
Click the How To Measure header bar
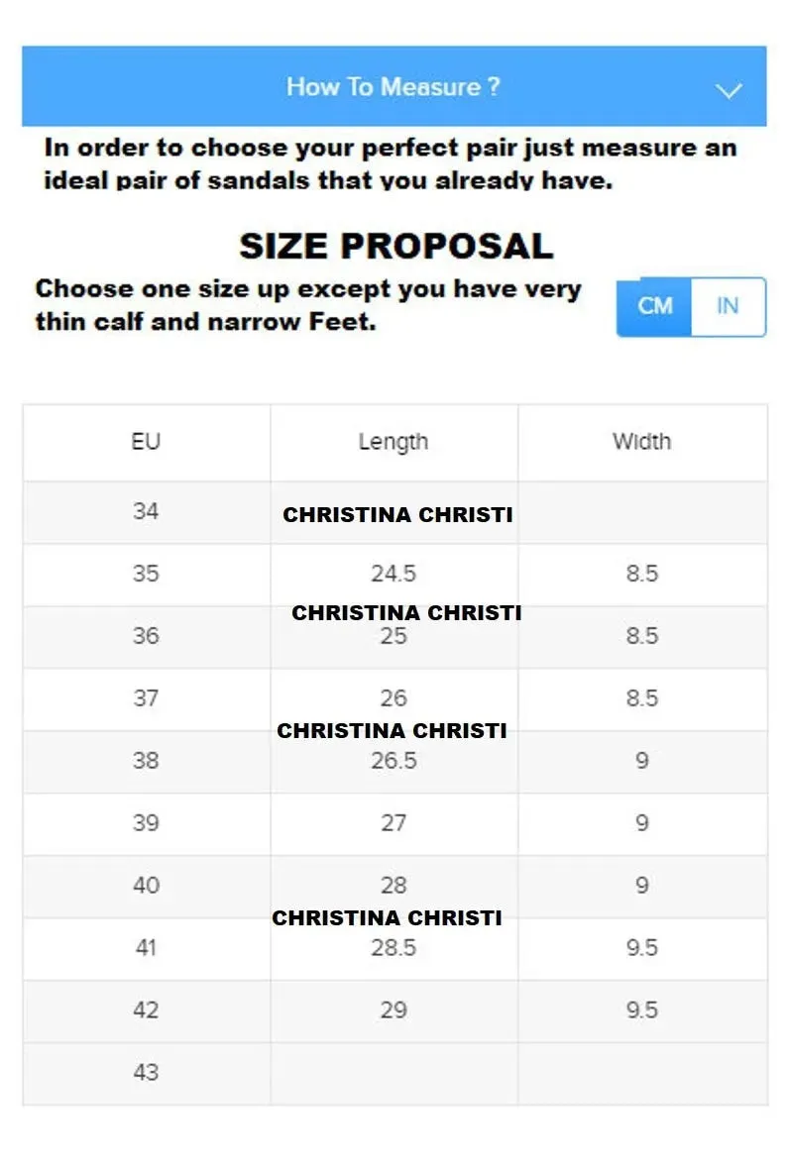[394, 86]
